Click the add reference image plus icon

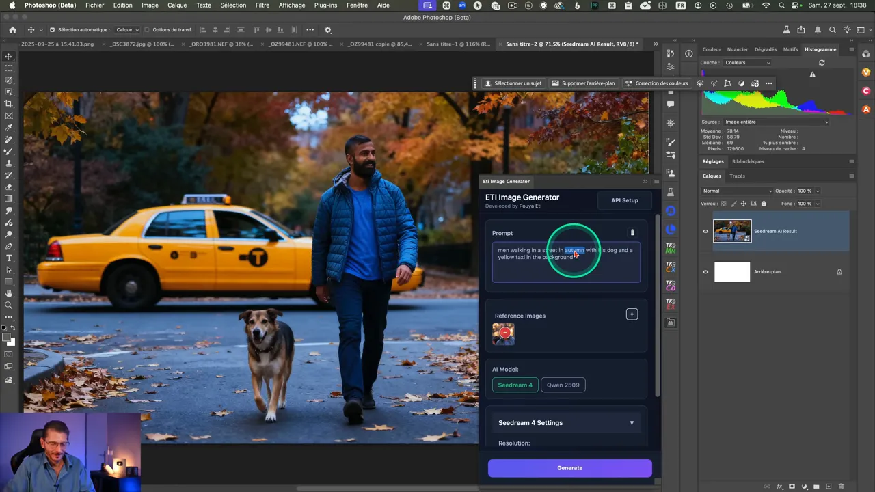click(632, 314)
